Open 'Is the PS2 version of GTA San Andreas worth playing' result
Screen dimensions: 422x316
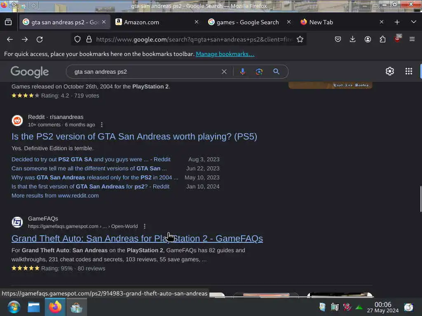(x=134, y=137)
